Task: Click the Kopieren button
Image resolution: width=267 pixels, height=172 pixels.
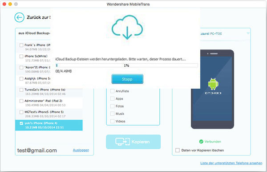Action: [x=133, y=142]
